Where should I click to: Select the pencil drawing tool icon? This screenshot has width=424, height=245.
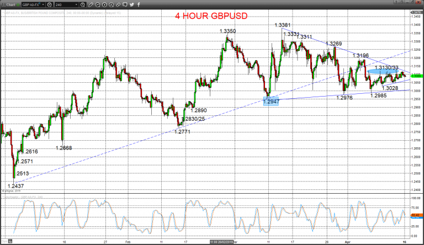pyautogui.click(x=91, y=5)
